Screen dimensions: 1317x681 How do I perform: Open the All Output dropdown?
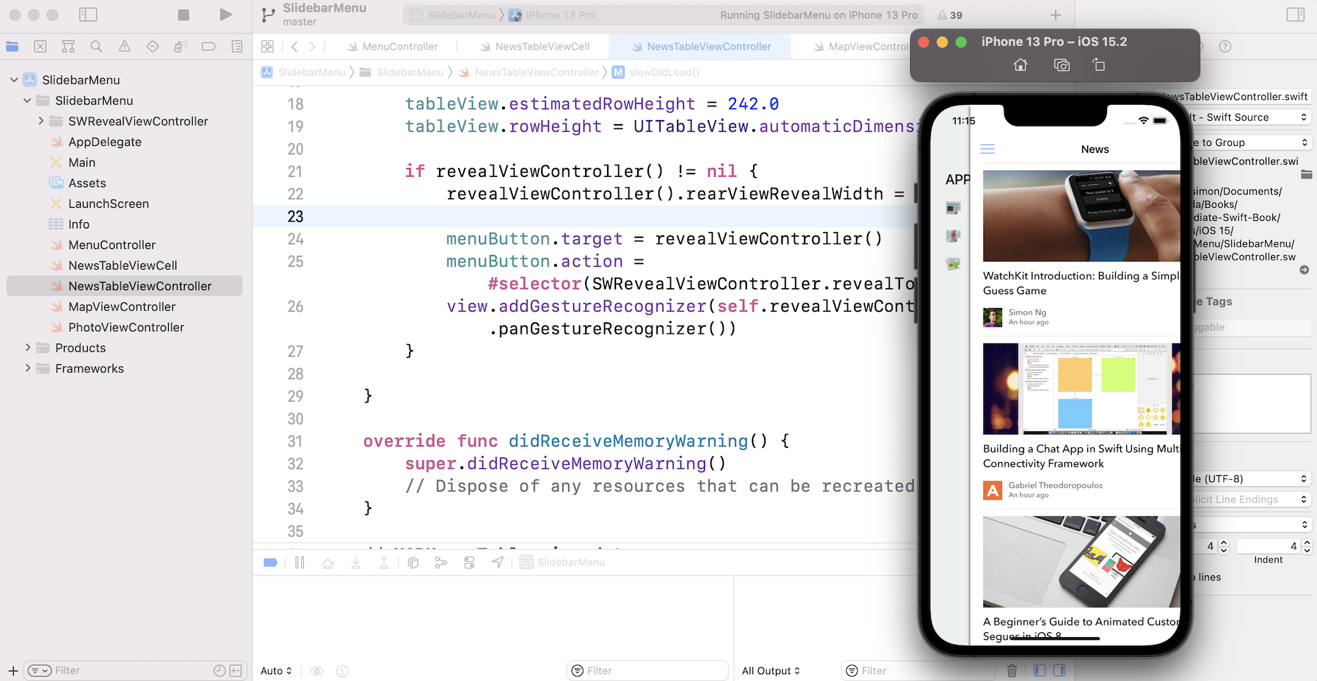pos(770,671)
